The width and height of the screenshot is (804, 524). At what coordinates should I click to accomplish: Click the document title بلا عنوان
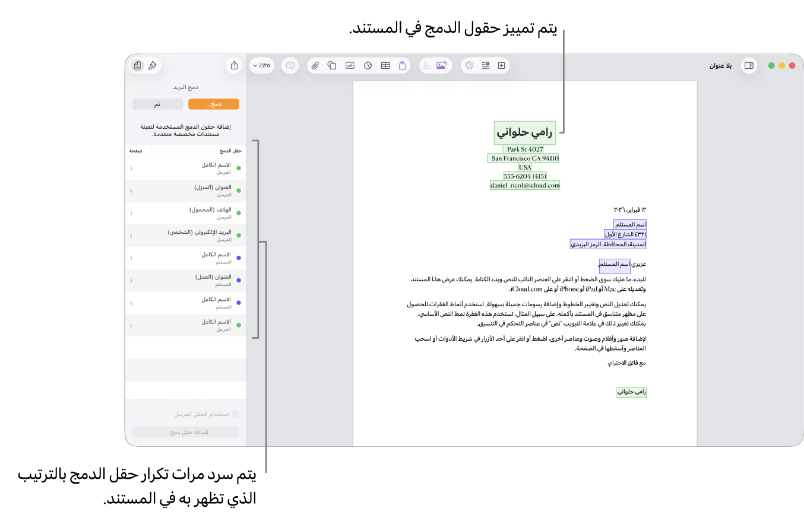[x=721, y=66]
